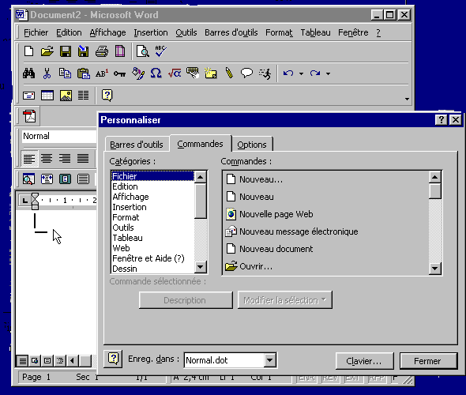The image size is (466, 395).
Task: Toggle left alignment button
Action: pyautogui.click(x=29, y=159)
